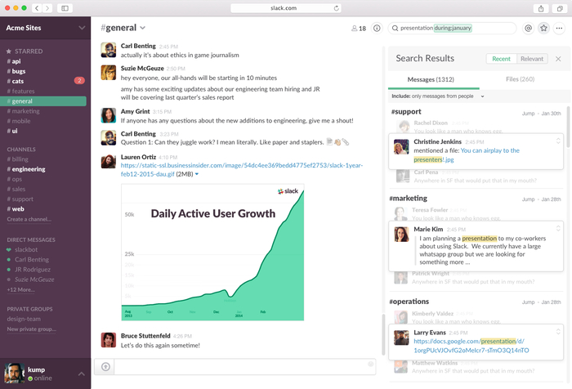The height and width of the screenshot is (389, 572).
Task: Open the mentions (@) panel
Action: tap(528, 28)
